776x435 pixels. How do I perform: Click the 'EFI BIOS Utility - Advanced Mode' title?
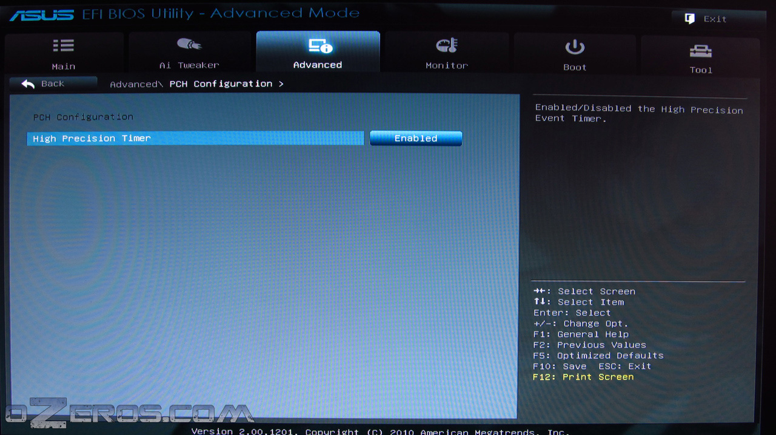pos(221,13)
